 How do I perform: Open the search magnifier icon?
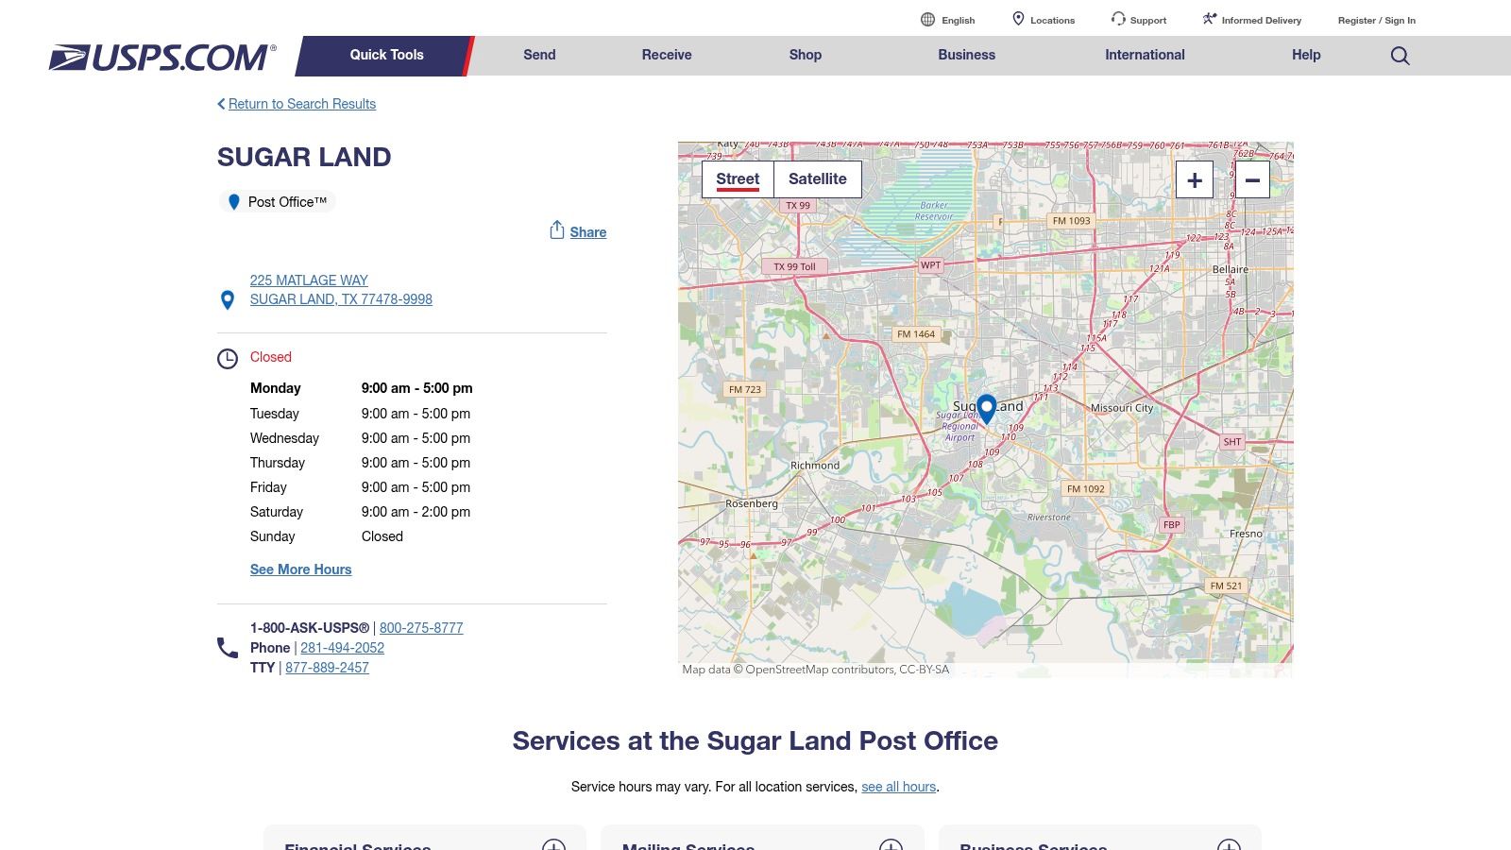click(x=1400, y=56)
